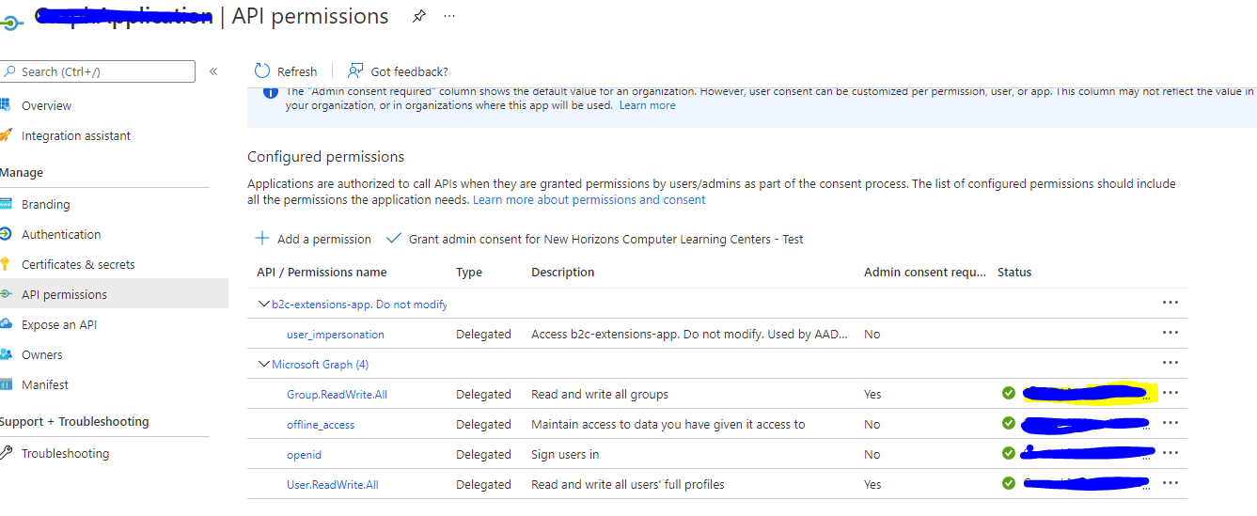Click the Refresh icon in toolbar
1257x516 pixels.
coord(262,71)
